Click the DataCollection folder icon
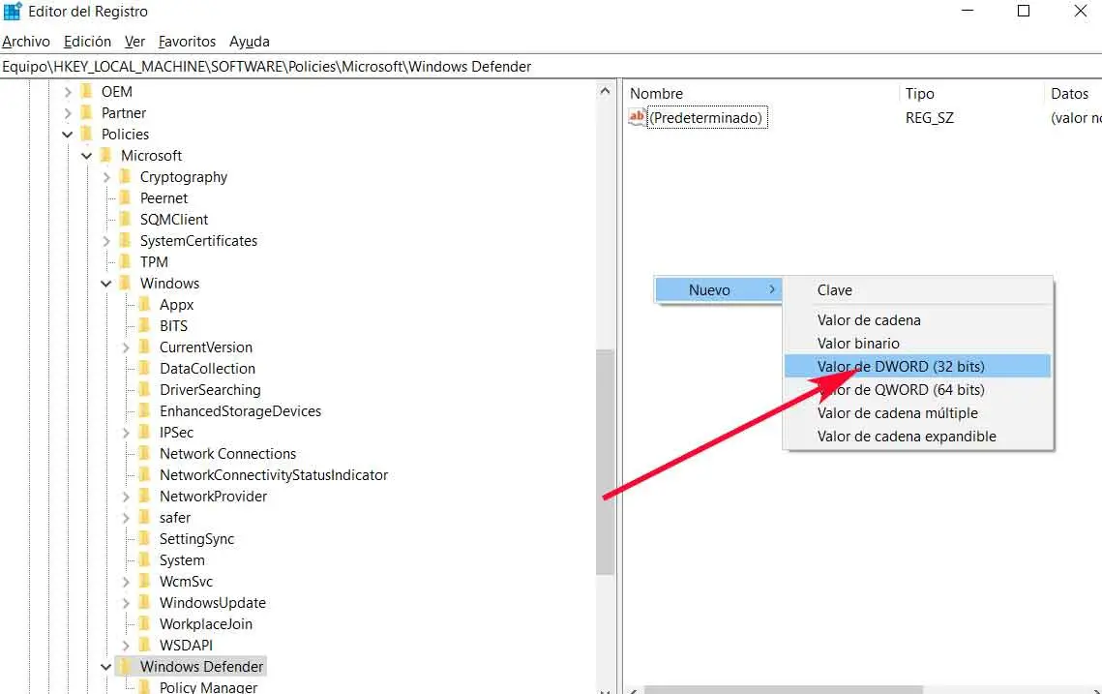This screenshot has height=694, width=1102. [x=145, y=368]
